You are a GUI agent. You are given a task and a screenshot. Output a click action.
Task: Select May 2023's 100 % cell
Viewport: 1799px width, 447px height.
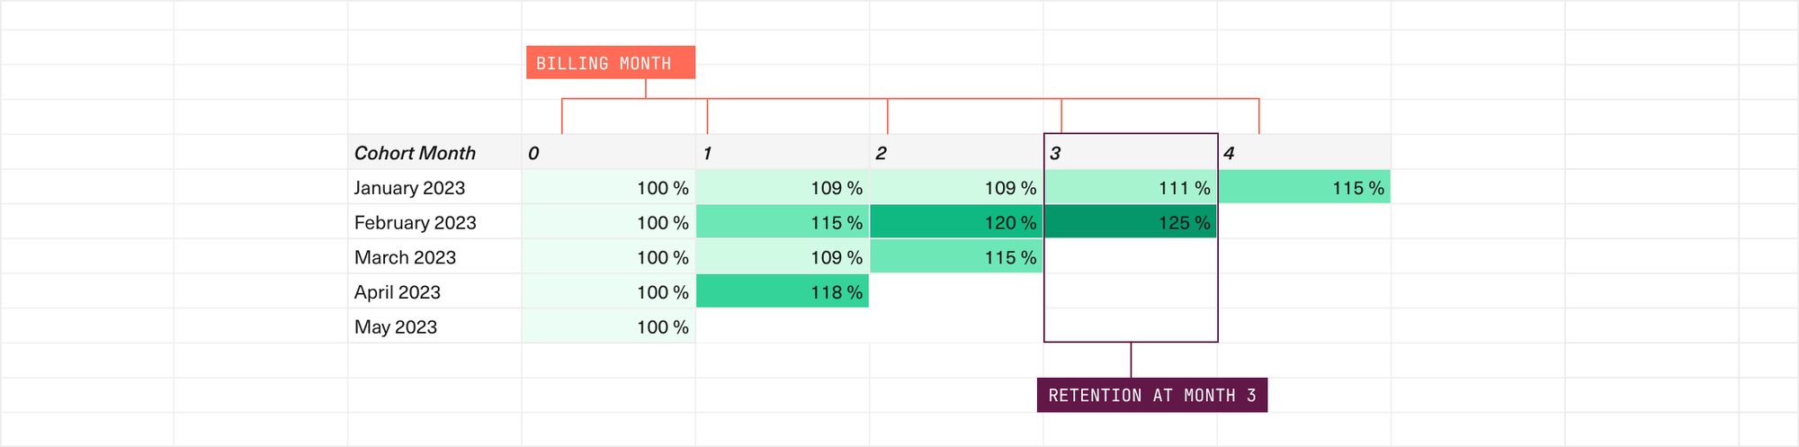[x=608, y=327]
